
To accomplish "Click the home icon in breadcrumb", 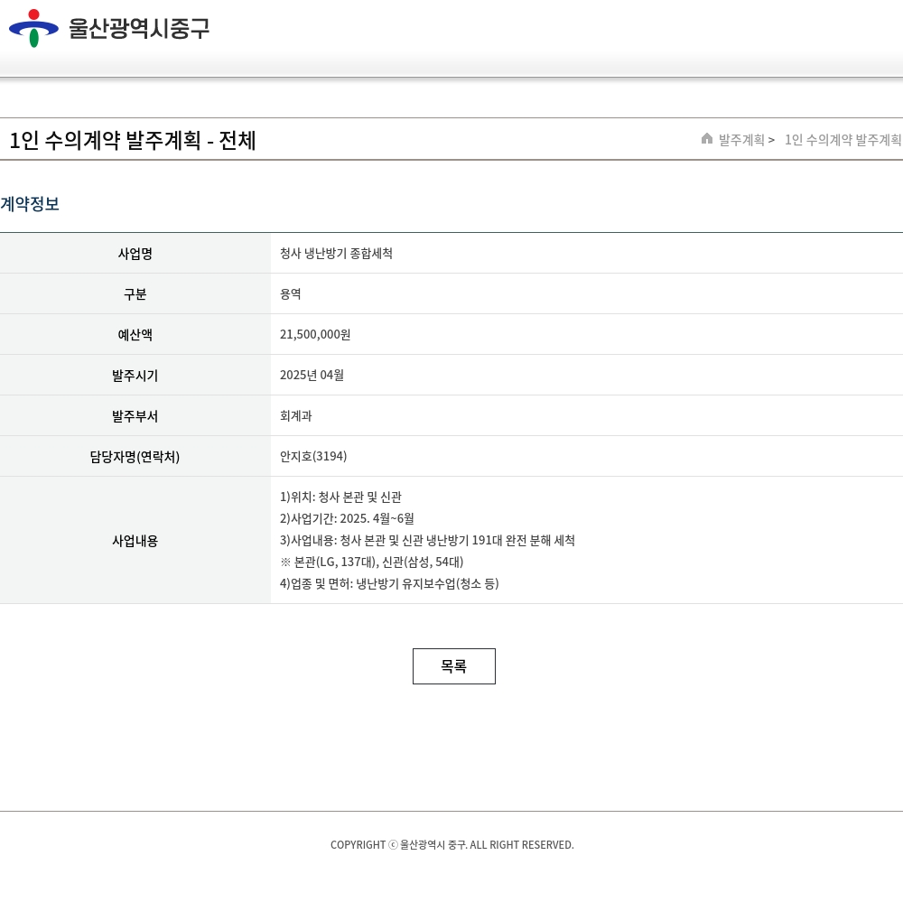I will (707, 139).
